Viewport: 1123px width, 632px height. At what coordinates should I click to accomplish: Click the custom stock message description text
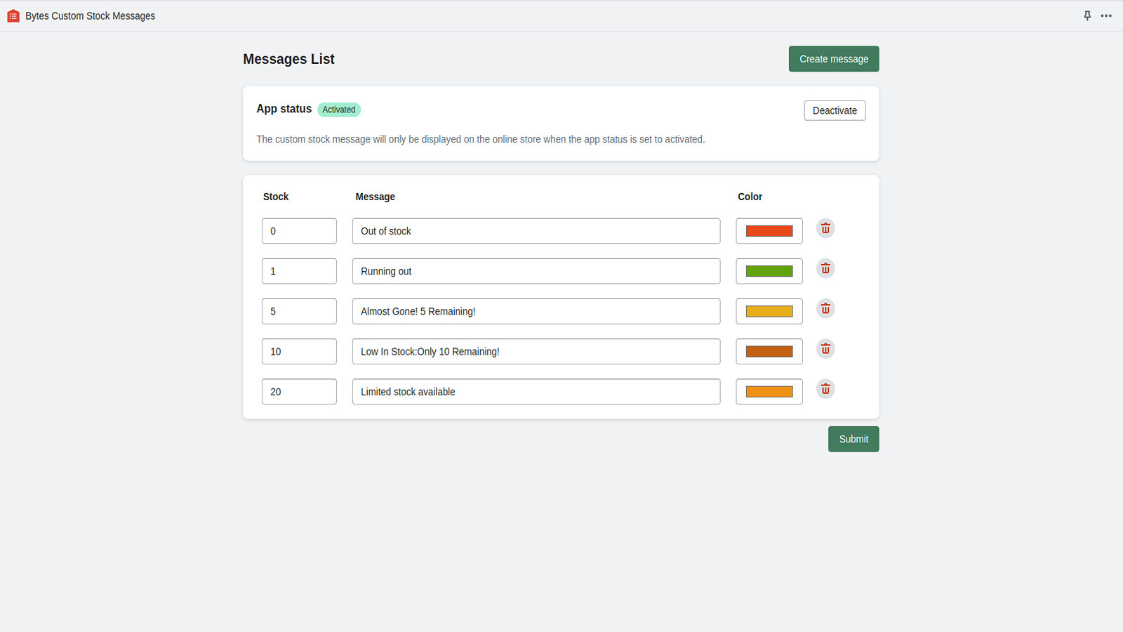480,139
